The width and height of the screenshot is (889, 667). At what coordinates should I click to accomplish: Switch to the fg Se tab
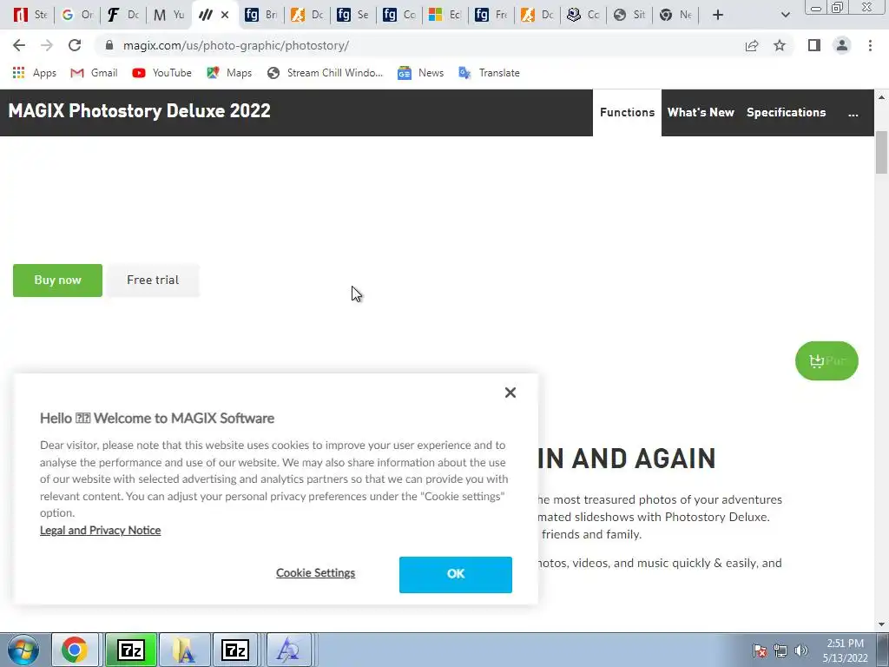click(x=352, y=15)
